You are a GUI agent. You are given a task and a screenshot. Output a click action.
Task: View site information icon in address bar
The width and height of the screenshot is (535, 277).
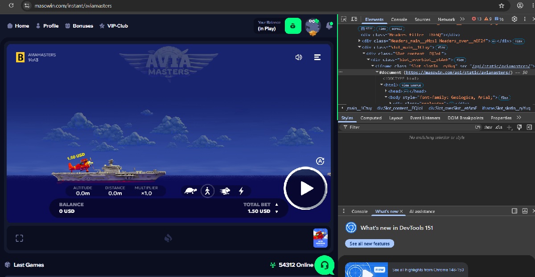27,6
